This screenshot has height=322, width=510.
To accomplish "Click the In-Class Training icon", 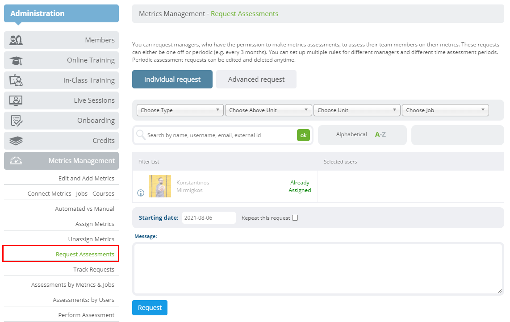I will [x=16, y=80].
